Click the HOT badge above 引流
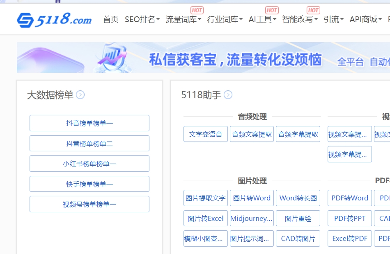Screen dimensions: 390x254 [313, 10]
